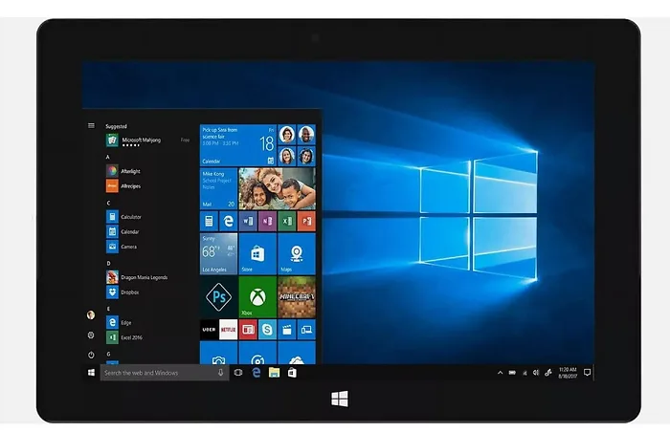Open the Power options button
This screenshot has height=432, width=670.
point(91,355)
